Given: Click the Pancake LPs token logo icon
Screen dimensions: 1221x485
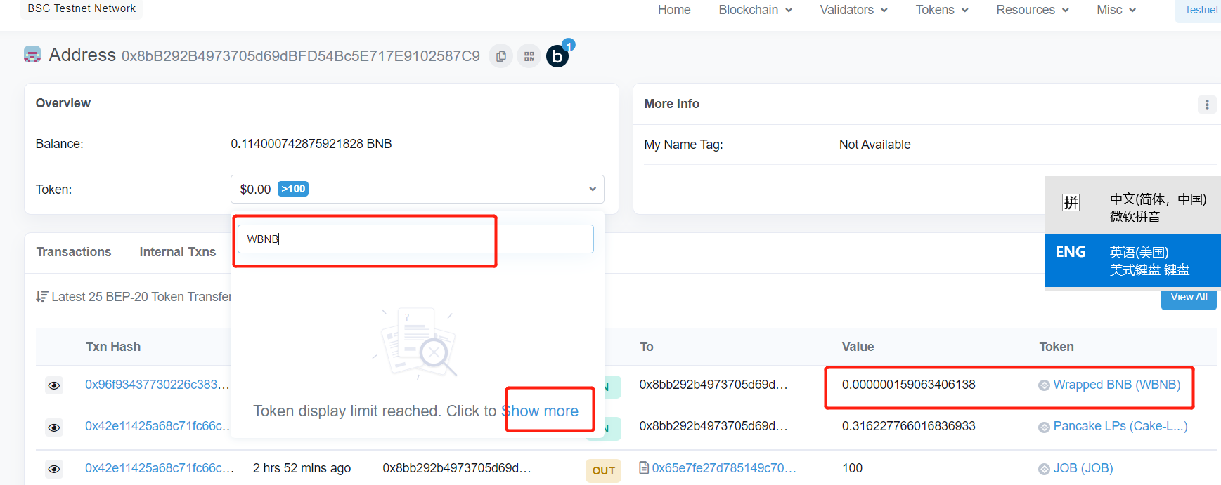Looking at the screenshot, I should click(1044, 427).
